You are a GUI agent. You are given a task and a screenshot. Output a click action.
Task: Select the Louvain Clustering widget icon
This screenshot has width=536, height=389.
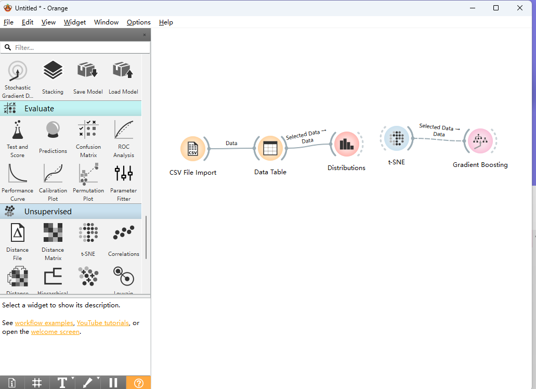pyautogui.click(x=124, y=277)
